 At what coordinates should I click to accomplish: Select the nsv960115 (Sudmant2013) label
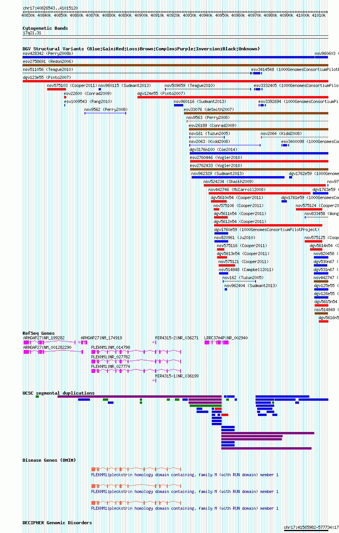click(x=125, y=86)
